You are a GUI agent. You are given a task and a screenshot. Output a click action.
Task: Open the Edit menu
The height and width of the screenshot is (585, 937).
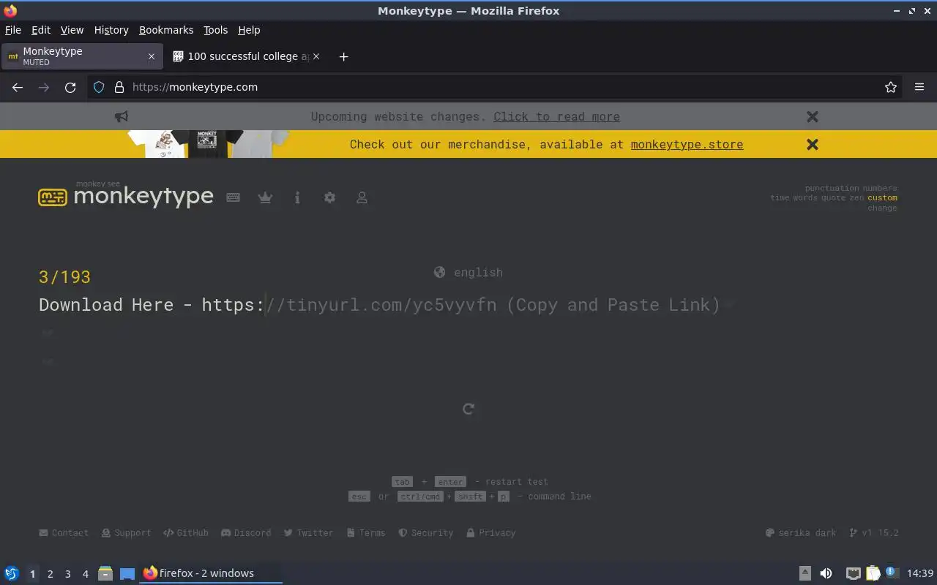click(41, 30)
